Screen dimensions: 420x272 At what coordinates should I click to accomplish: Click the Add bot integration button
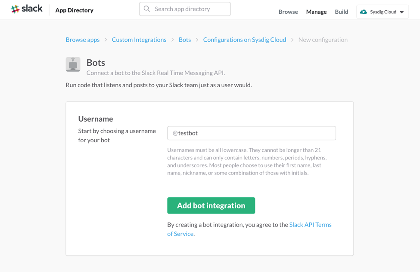[211, 205]
